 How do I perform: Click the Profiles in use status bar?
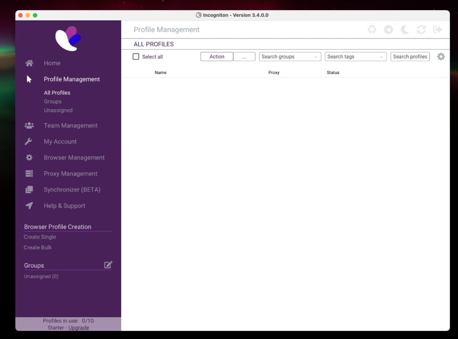pos(68,320)
